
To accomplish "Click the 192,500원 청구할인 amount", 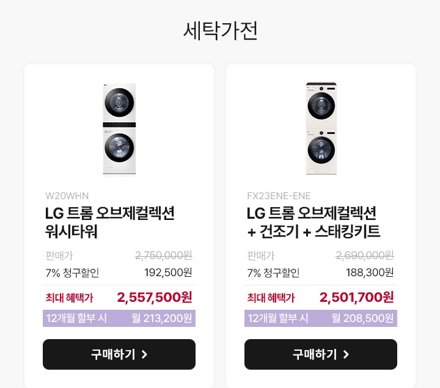I will click(x=168, y=273).
